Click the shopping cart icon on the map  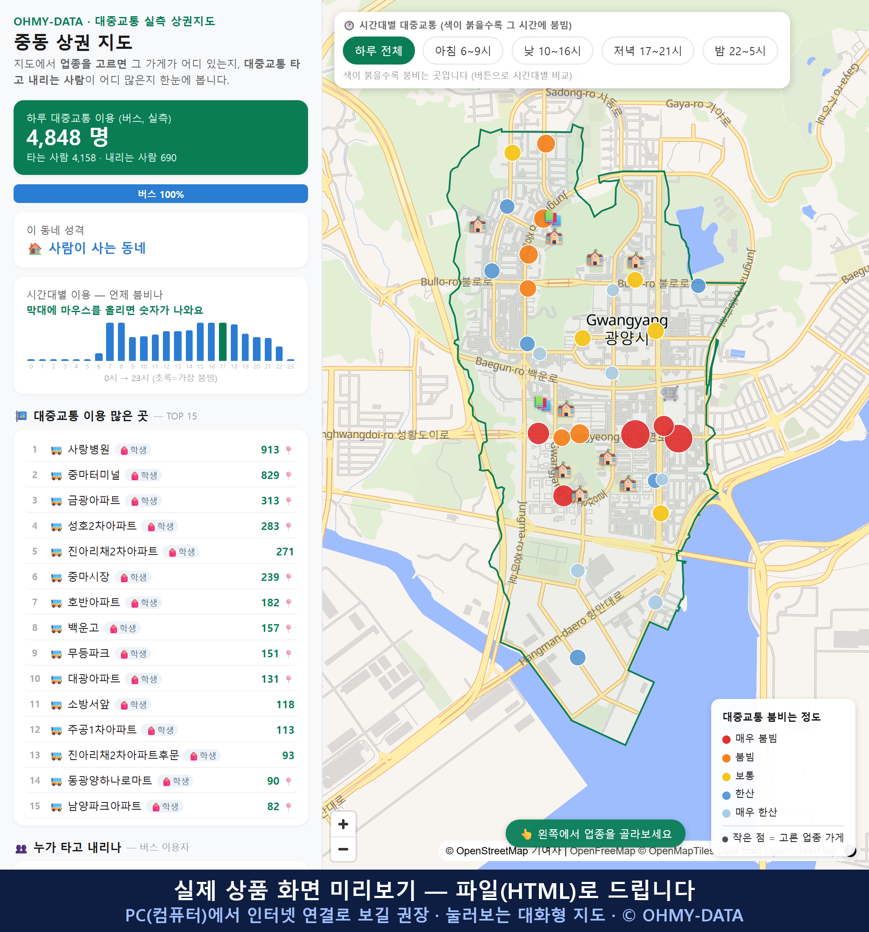670,393
